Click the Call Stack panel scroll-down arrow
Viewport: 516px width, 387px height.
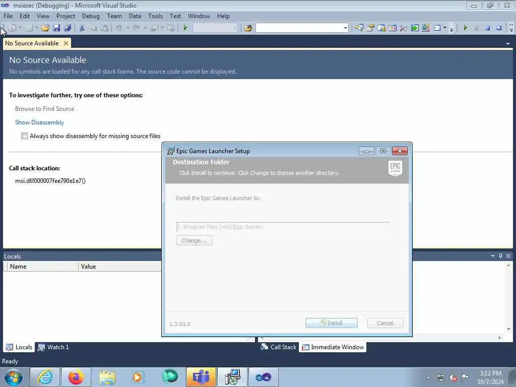pos(508,329)
